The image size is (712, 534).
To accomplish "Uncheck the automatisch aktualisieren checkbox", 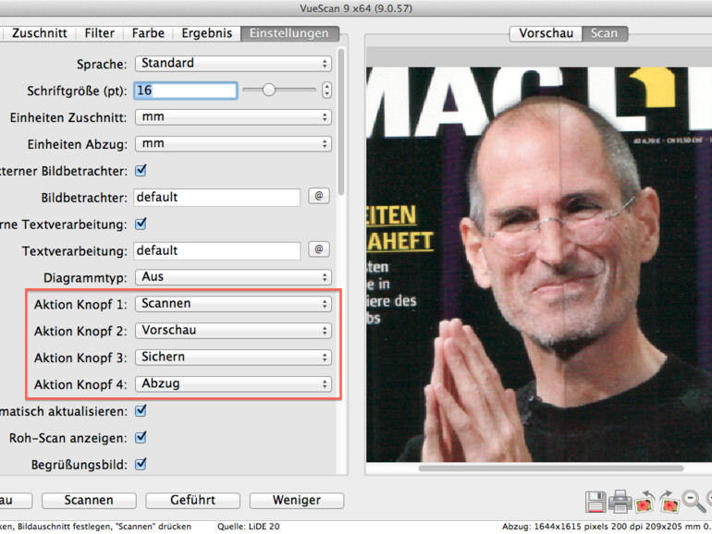I will click(x=141, y=410).
